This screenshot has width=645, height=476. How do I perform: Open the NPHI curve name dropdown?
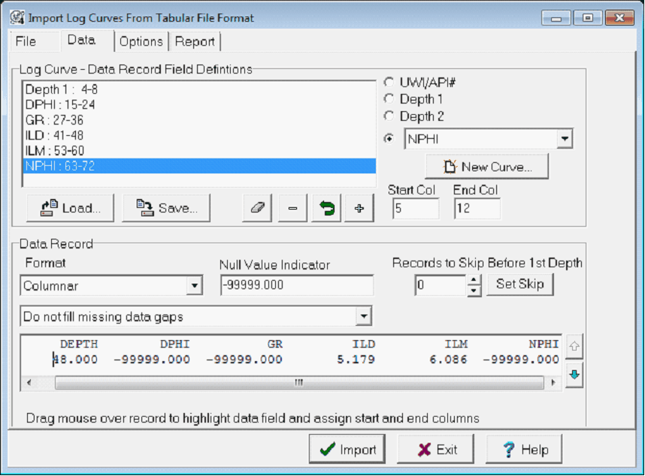pos(565,139)
